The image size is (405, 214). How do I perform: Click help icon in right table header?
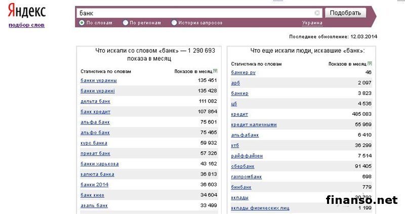click(370, 64)
